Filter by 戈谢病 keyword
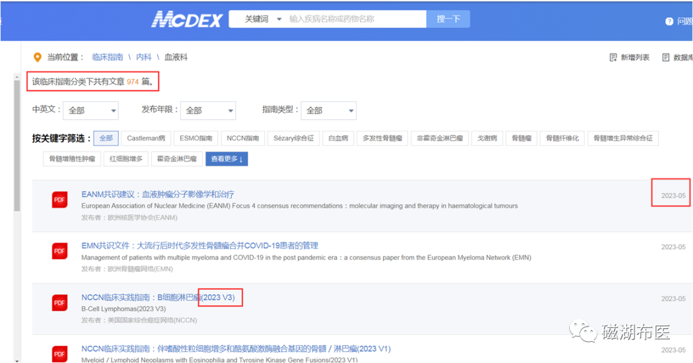 [487, 139]
